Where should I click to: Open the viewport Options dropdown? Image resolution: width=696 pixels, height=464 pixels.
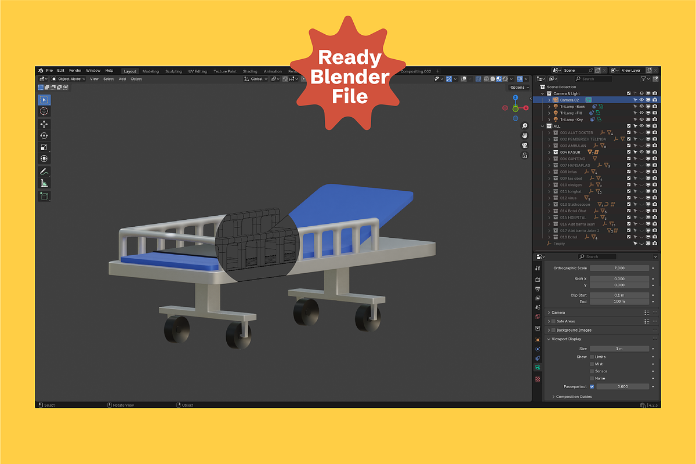518,88
